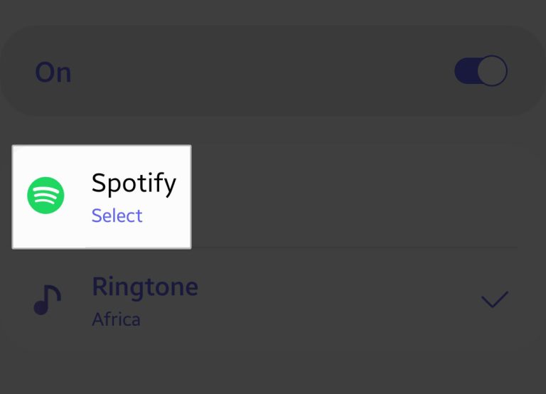Click the blank space between On and switch
Viewport: 546px width, 394px height.
coord(263,72)
